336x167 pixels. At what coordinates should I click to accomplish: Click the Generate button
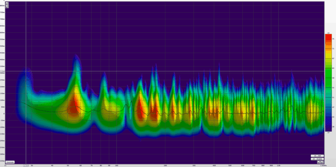(x=10, y=162)
